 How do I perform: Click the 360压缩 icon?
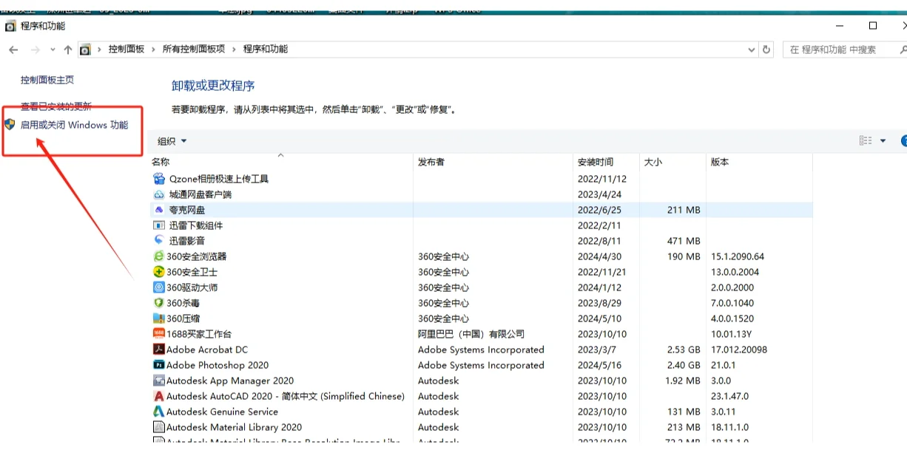coord(159,319)
